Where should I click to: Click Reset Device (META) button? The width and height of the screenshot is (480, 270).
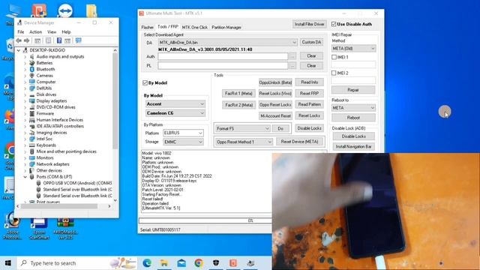(299, 142)
